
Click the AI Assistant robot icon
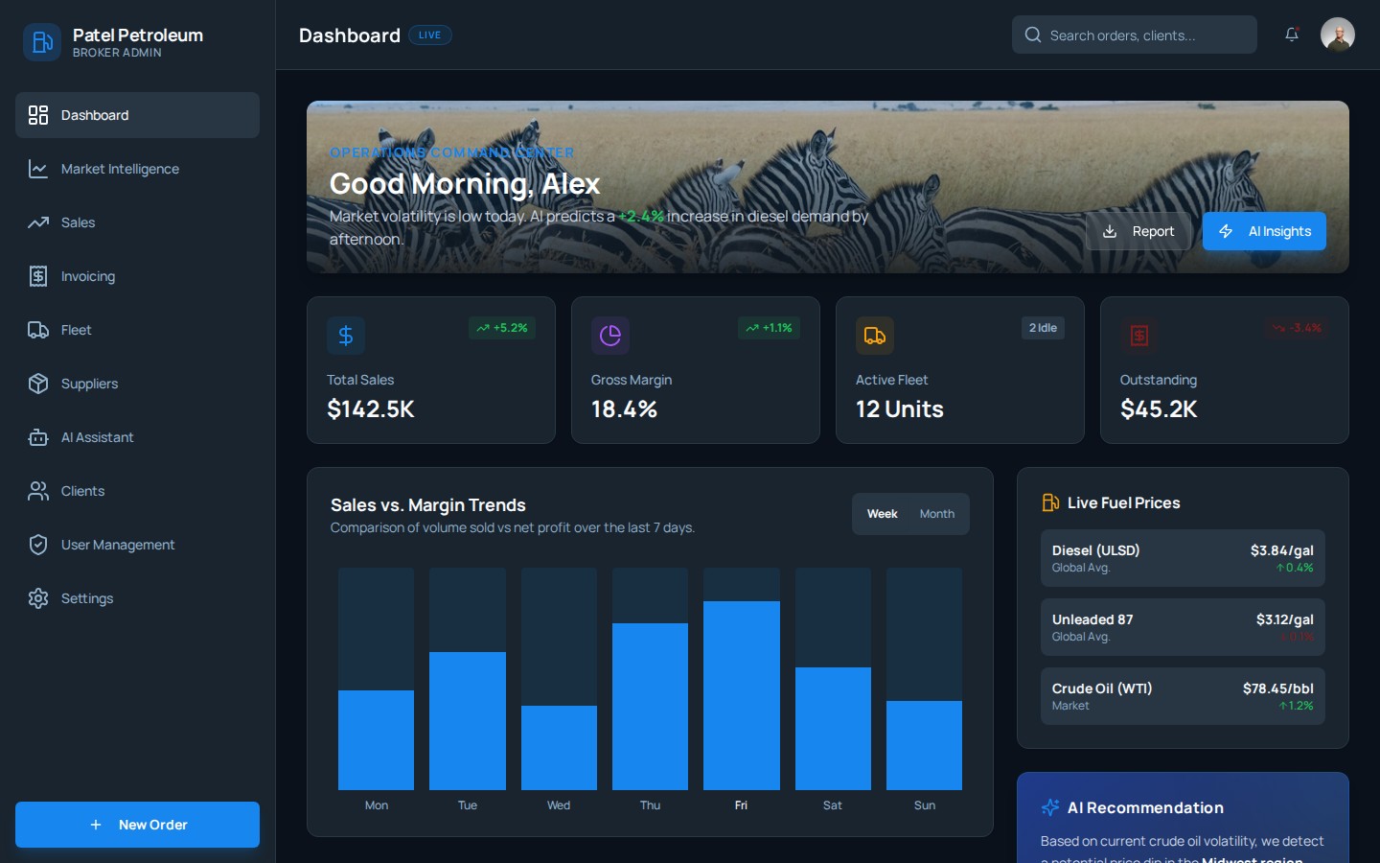coord(38,437)
